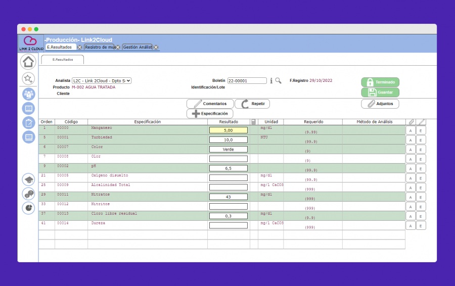Go to the Home house icon

(28, 62)
